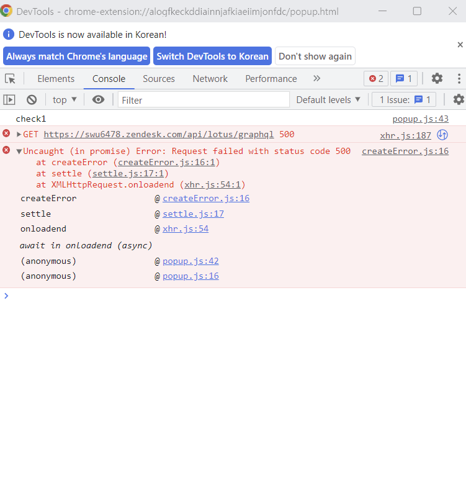Click Don't show again button
The width and height of the screenshot is (466, 488).
pos(315,56)
